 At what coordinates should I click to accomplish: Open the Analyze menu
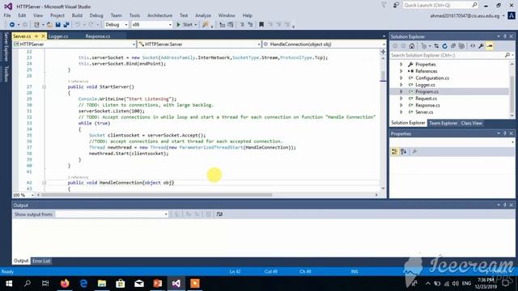pyautogui.click(x=203, y=15)
